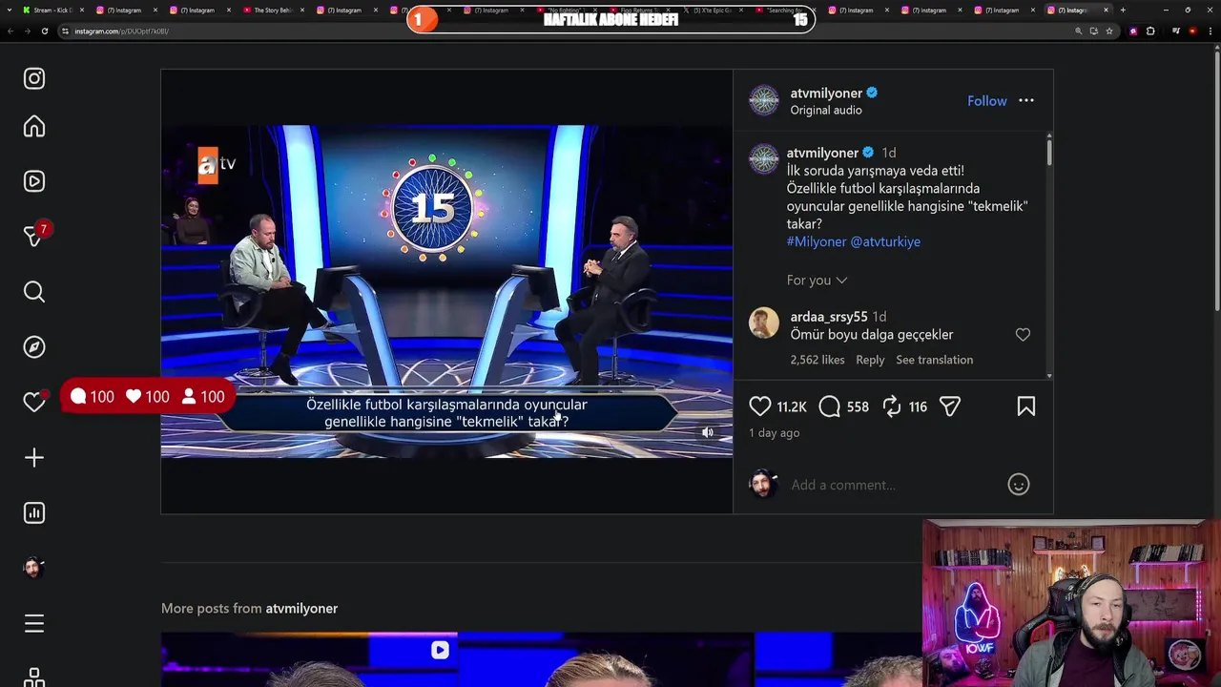Viewport: 1221px width, 687px height.
Task: Open the browser media control icon
Action: click(x=1176, y=31)
